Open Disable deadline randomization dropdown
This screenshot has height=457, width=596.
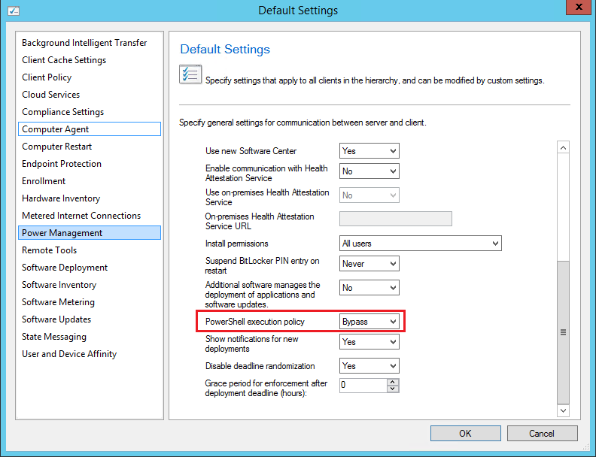click(x=369, y=366)
